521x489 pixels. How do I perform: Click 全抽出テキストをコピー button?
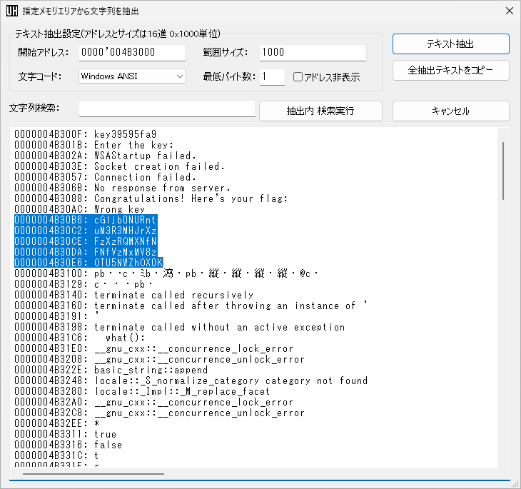tap(450, 71)
